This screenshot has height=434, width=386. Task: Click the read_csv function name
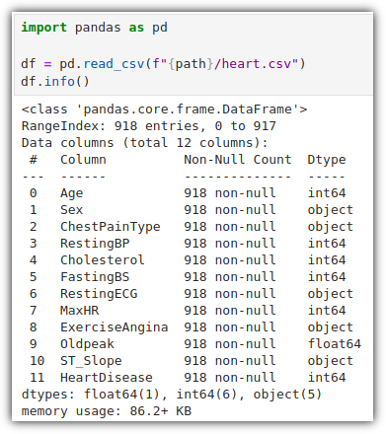(x=114, y=64)
